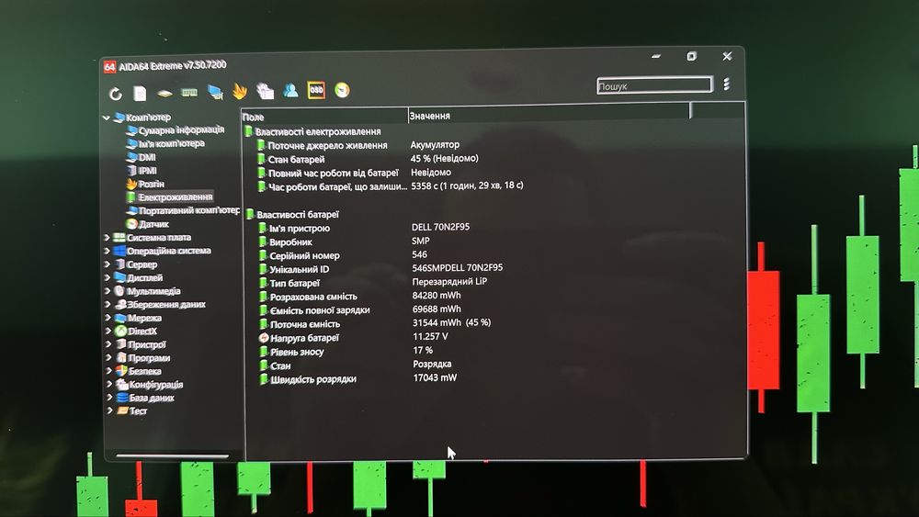Expand the DirectX tree node
The height and width of the screenshot is (517, 919).
pos(108,332)
